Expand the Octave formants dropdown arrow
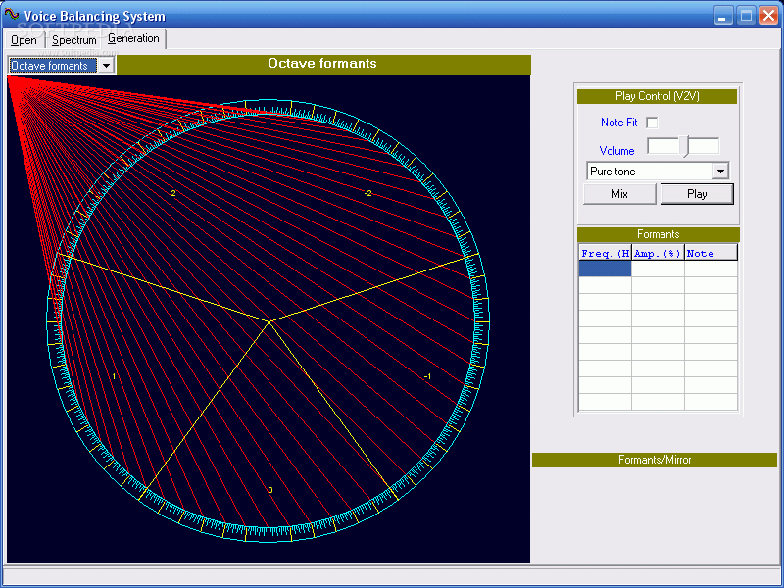The width and height of the screenshot is (784, 588). [106, 66]
